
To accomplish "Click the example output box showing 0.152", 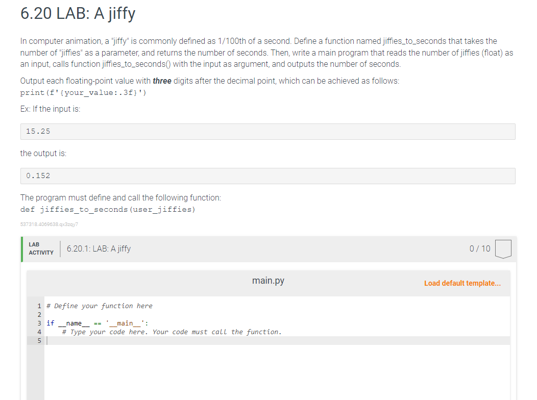I will [267, 176].
